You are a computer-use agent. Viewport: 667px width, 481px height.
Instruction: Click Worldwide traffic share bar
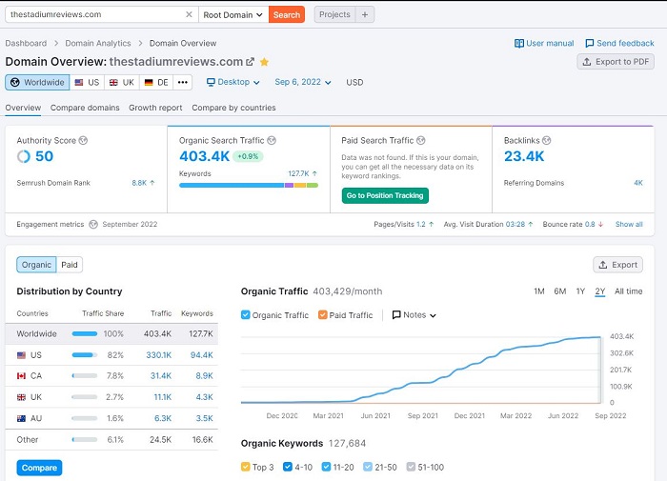[x=85, y=334]
